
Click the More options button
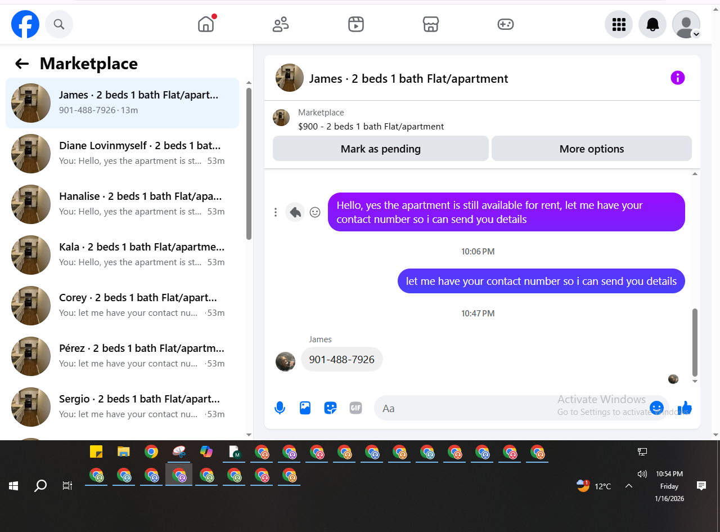[592, 149]
